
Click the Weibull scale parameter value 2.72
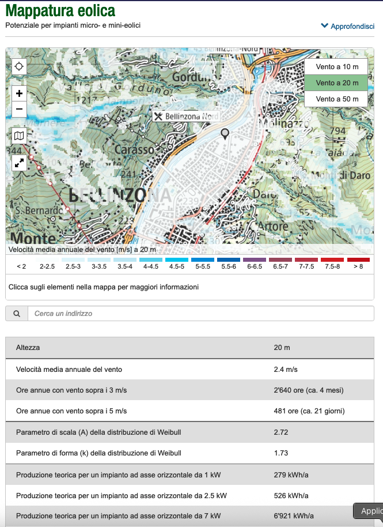coord(281,432)
